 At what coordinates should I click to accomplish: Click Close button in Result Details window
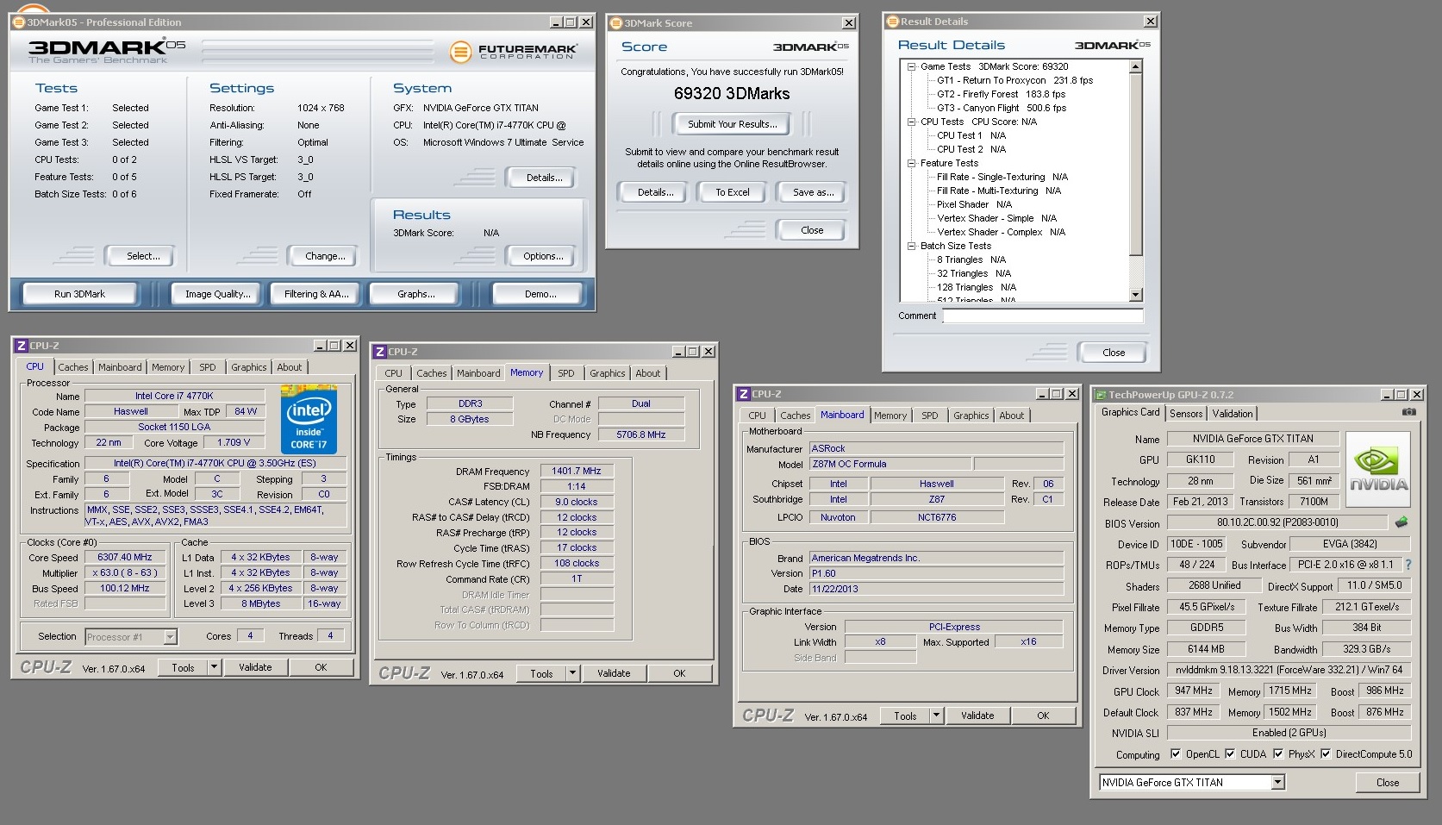(1114, 353)
